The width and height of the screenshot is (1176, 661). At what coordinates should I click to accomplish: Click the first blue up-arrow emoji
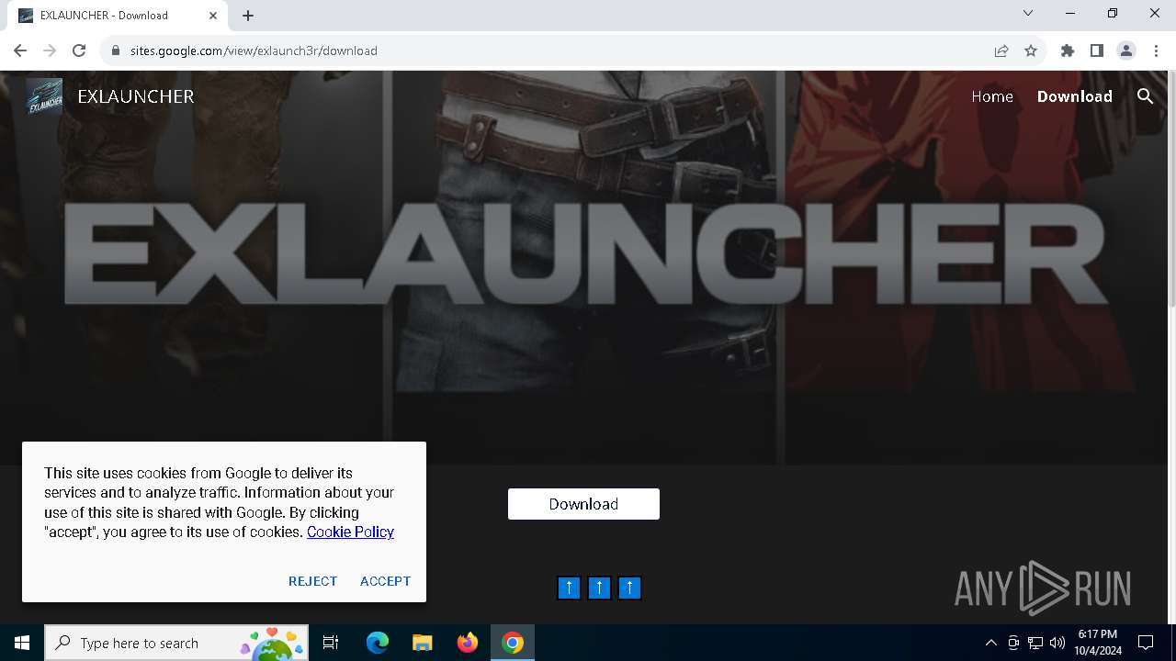569,588
